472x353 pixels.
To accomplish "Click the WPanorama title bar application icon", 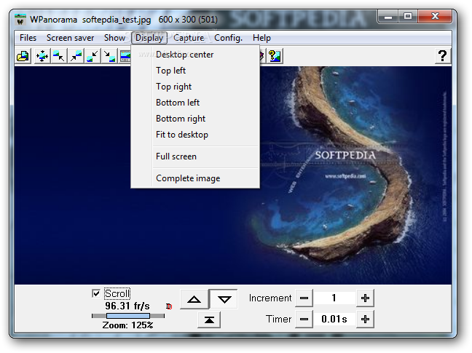I will pos(20,20).
